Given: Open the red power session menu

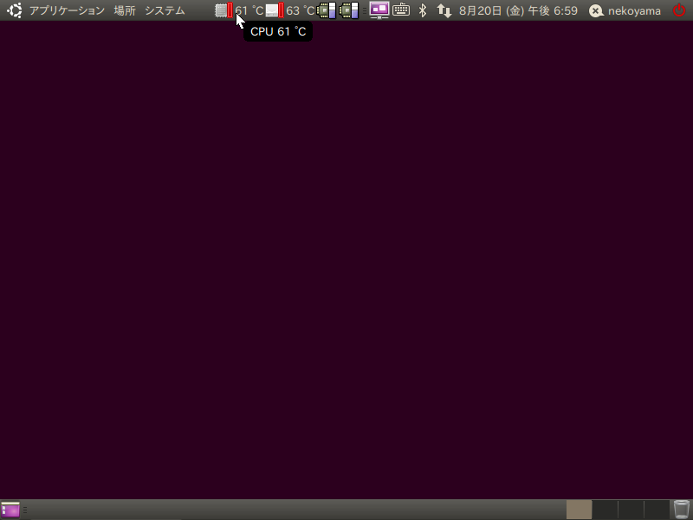Looking at the screenshot, I should click(x=679, y=10).
